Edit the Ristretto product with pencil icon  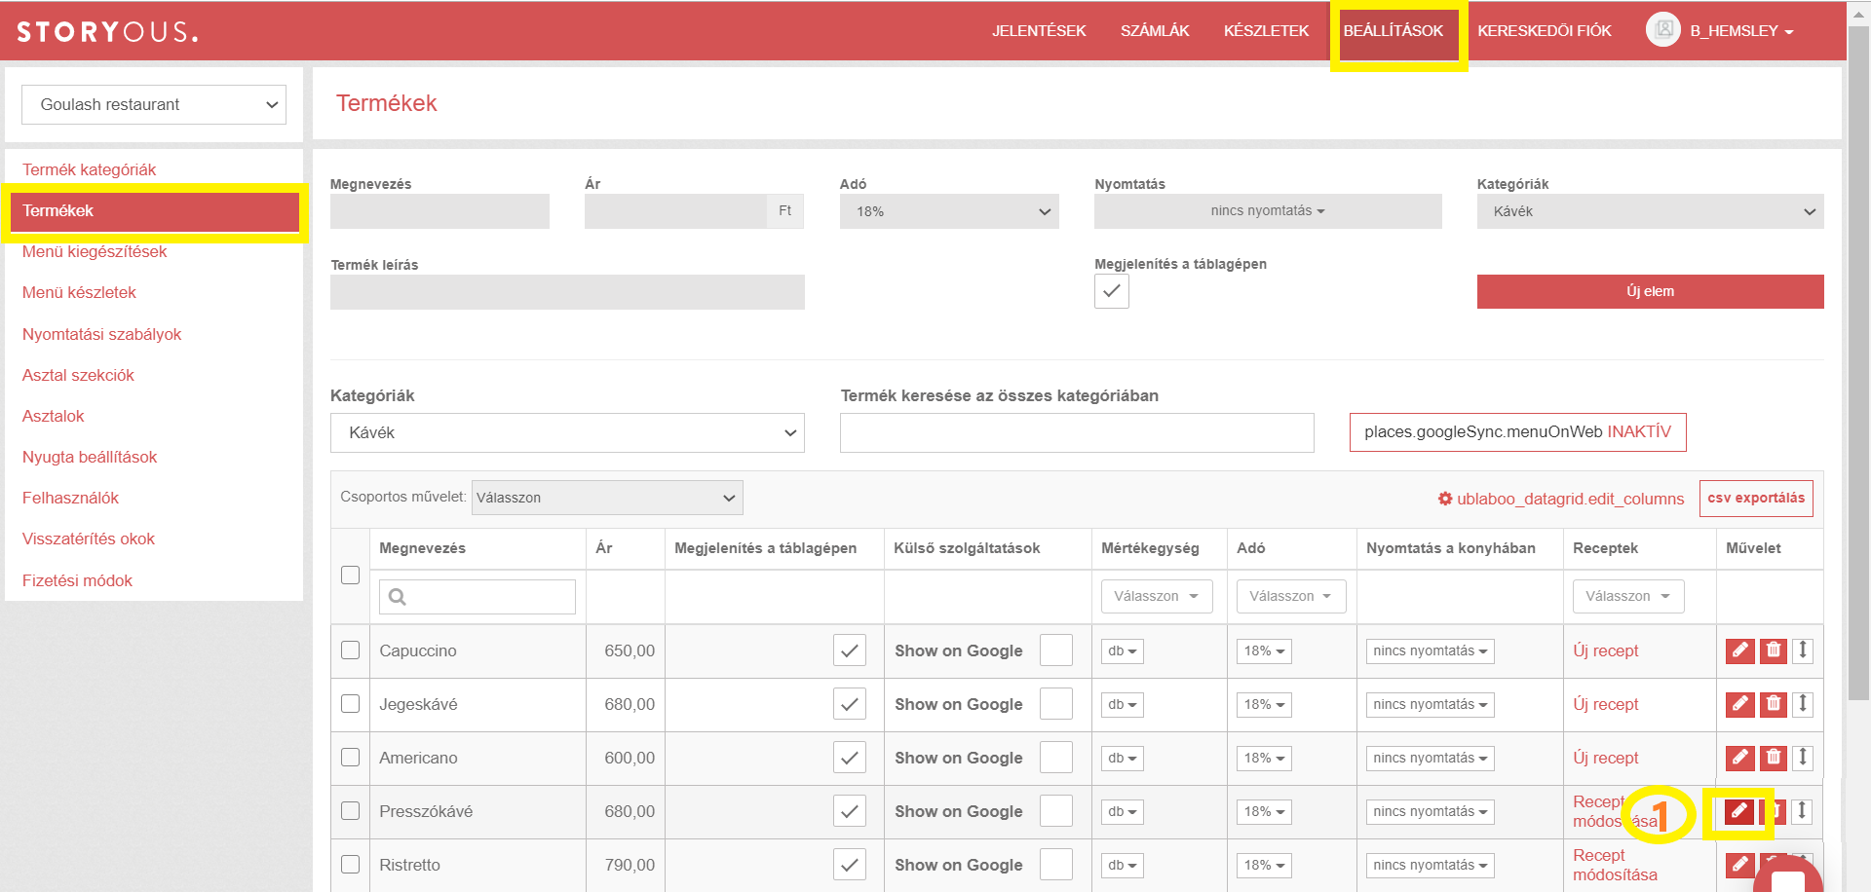pyautogui.click(x=1739, y=865)
